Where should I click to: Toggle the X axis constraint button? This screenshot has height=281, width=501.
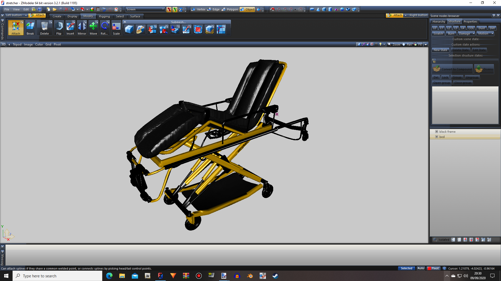click(169, 10)
